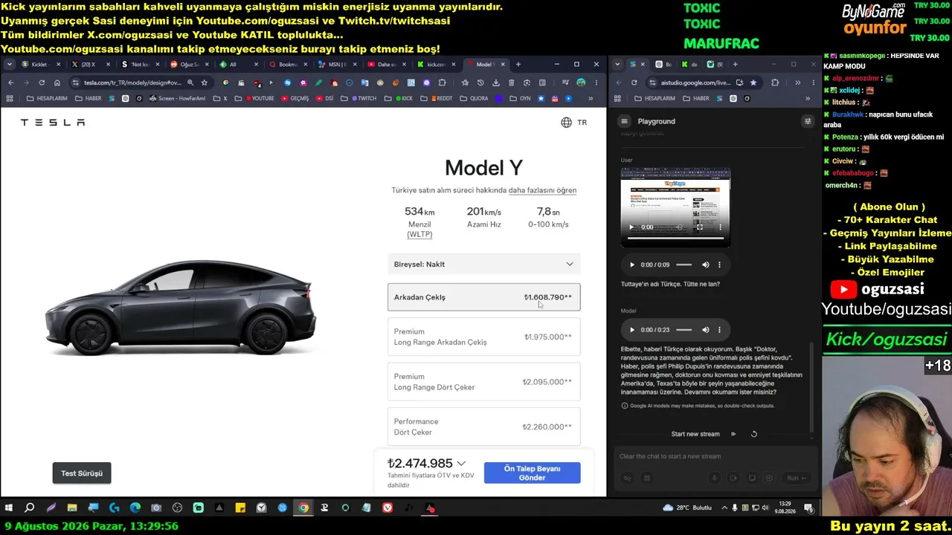
Task: Launch Microsoft Edge from the taskbar
Action: [x=135, y=508]
